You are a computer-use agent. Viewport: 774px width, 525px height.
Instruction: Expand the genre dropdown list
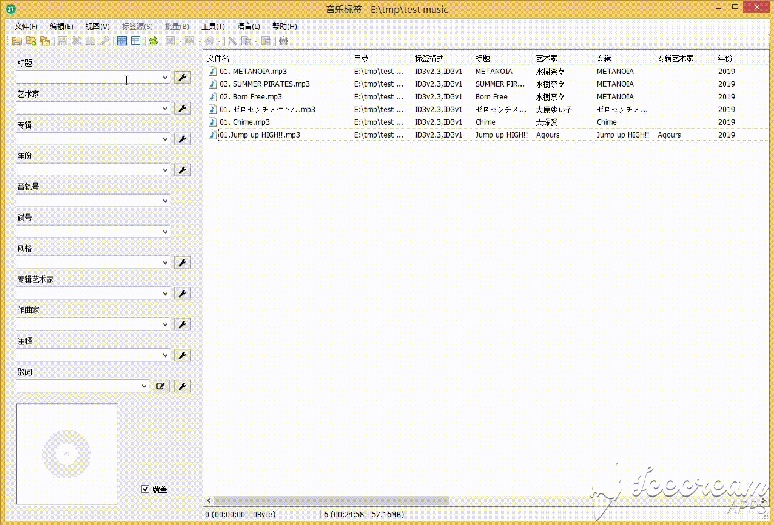tap(164, 262)
